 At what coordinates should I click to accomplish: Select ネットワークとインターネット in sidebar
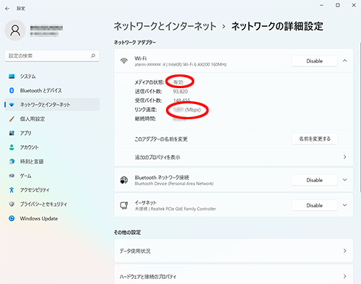(52, 105)
